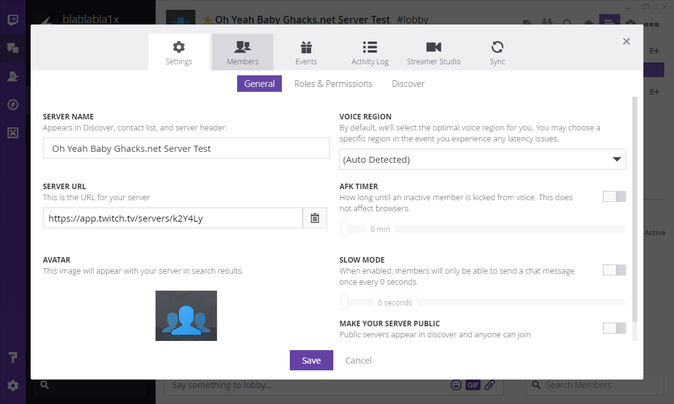Click the Server URL text field

coord(173,218)
